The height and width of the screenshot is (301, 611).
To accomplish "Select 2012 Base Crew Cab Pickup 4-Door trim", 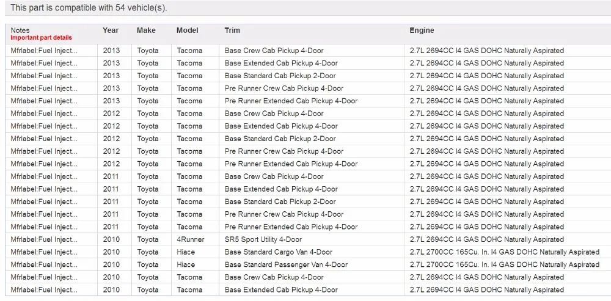I will (x=274, y=114).
